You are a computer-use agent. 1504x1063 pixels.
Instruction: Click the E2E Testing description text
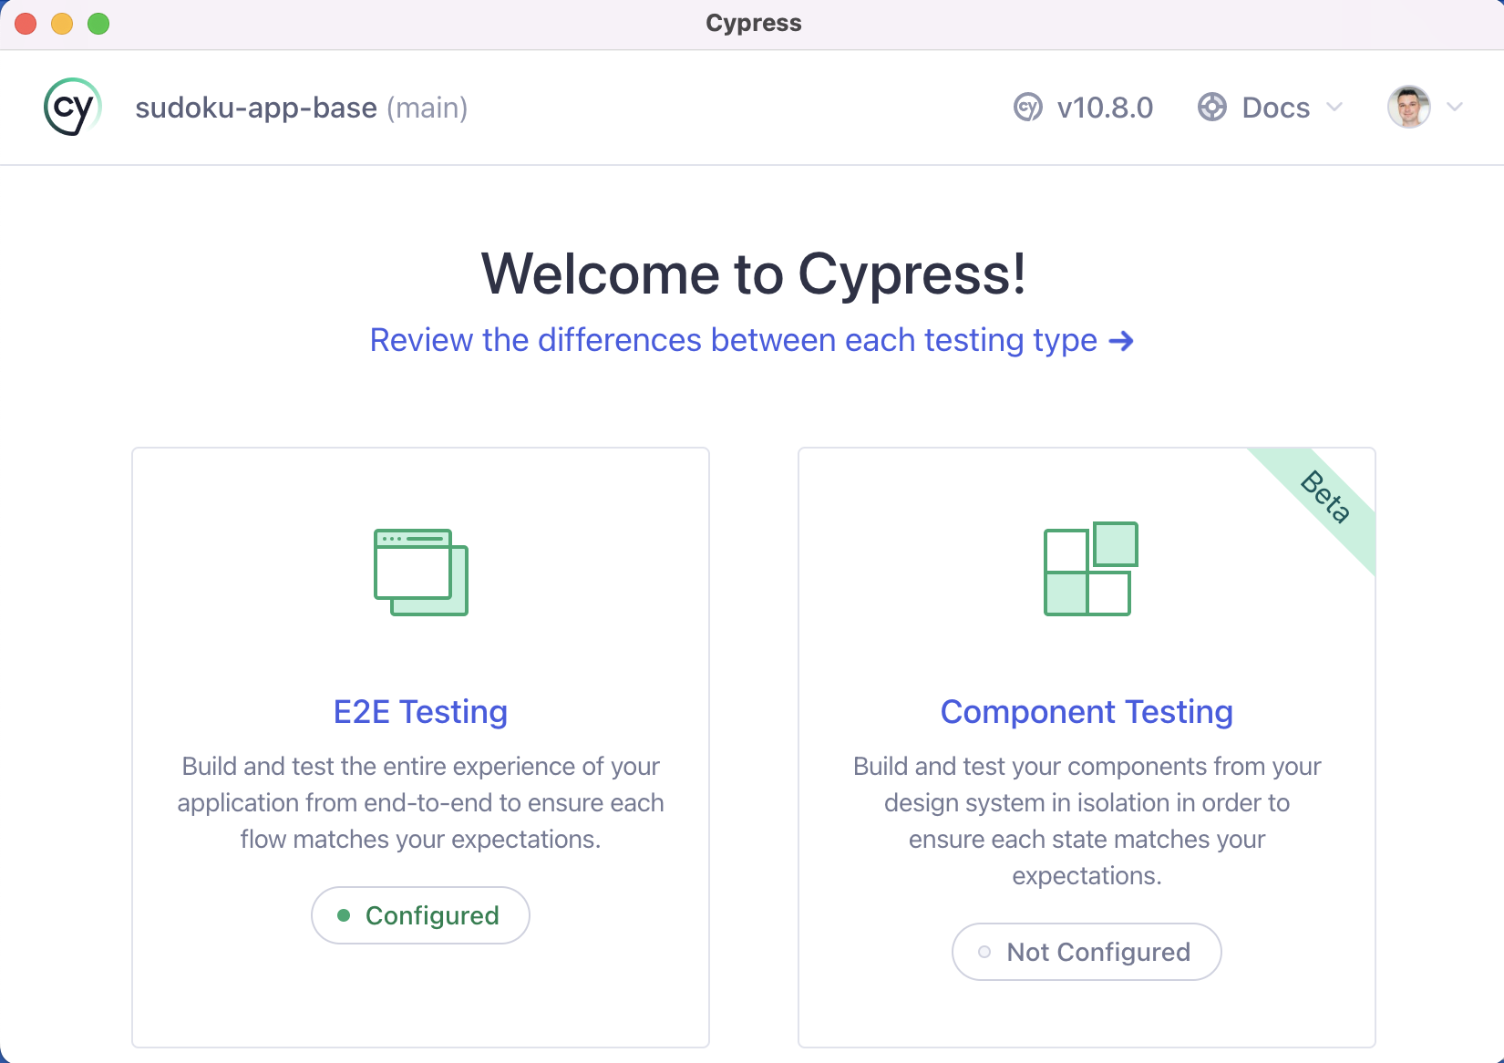point(420,802)
